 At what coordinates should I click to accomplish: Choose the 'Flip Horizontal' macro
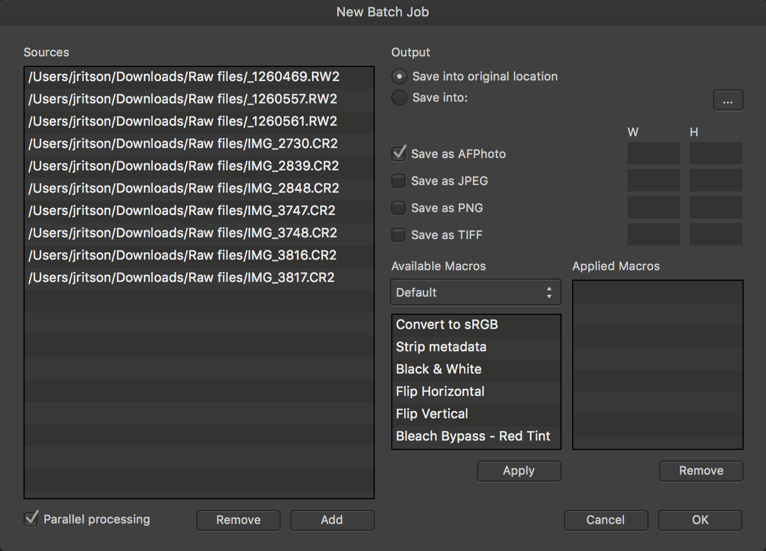pyautogui.click(x=440, y=392)
